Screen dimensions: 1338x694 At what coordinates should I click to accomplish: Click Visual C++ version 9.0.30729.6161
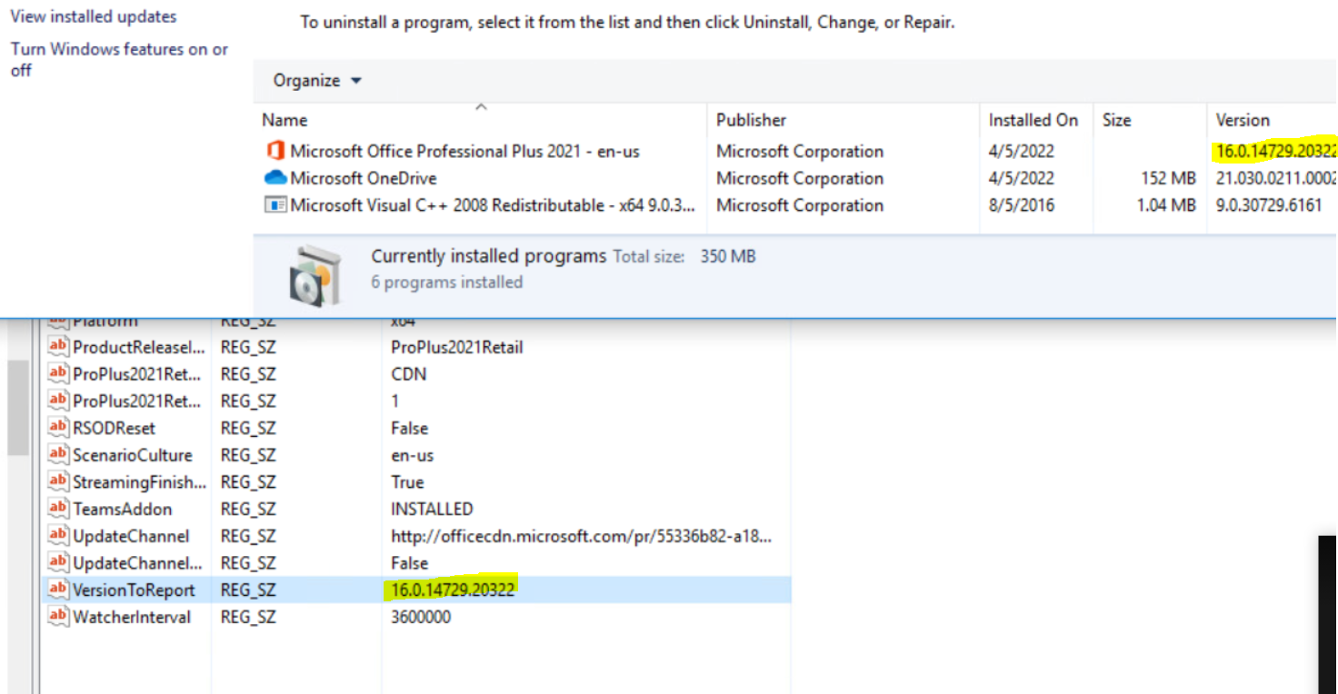pos(1269,205)
